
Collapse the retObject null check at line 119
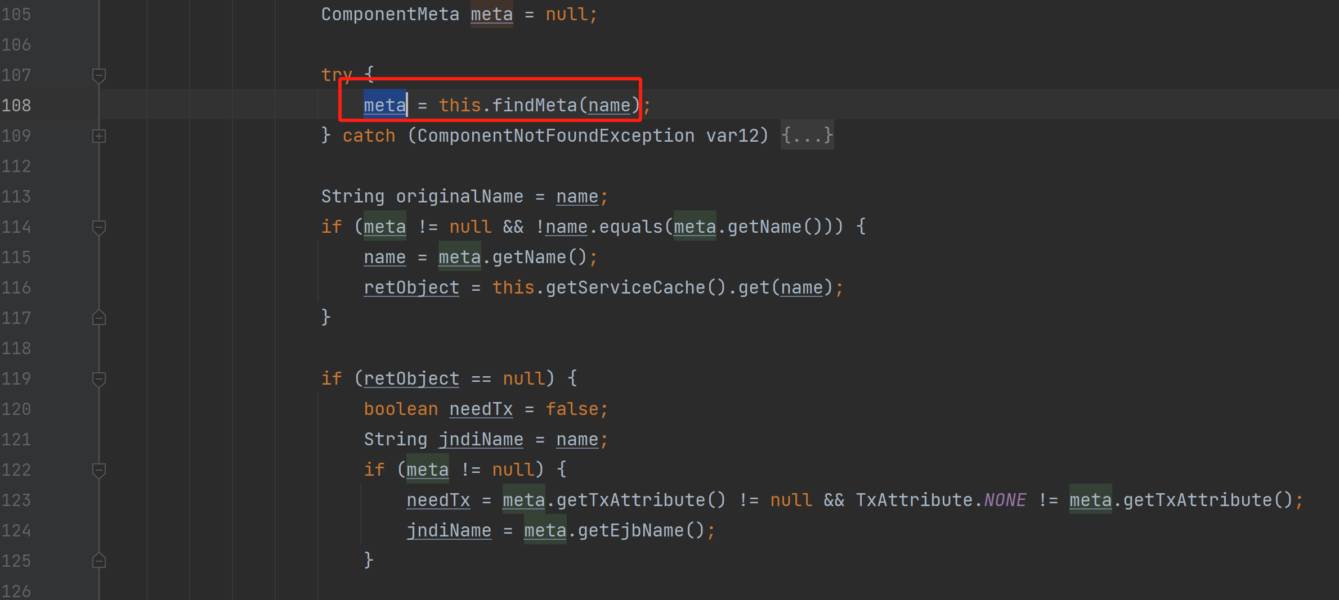pyautogui.click(x=99, y=379)
